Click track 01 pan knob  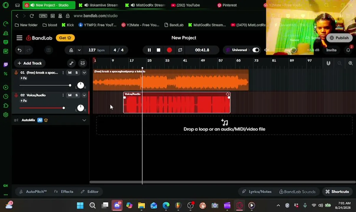click(x=80, y=85)
